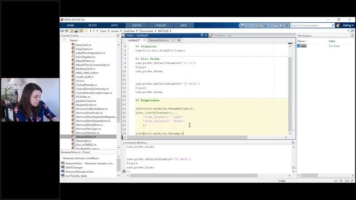The image size is (356, 200).
Task: Click the OneDrive path segment
Action: tap(129, 31)
